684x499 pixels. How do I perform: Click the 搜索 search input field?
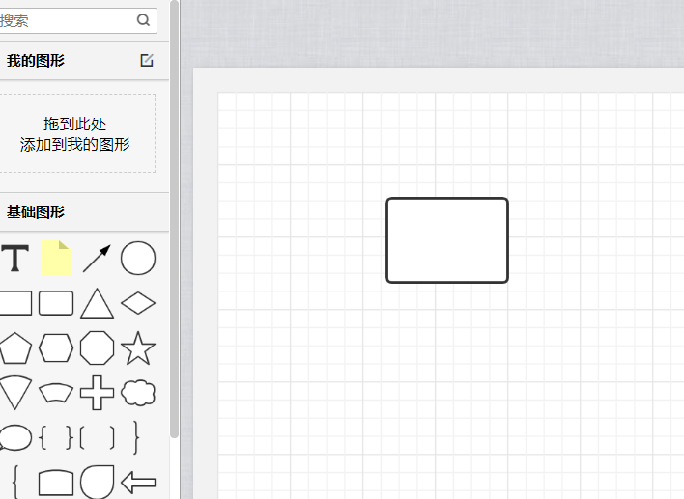click(77, 20)
